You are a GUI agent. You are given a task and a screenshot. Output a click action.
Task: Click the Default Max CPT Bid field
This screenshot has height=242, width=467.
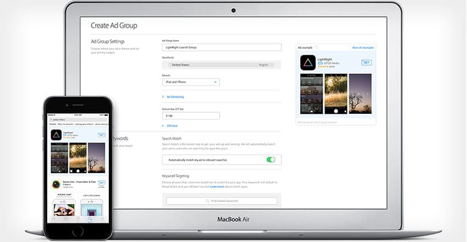pos(191,116)
